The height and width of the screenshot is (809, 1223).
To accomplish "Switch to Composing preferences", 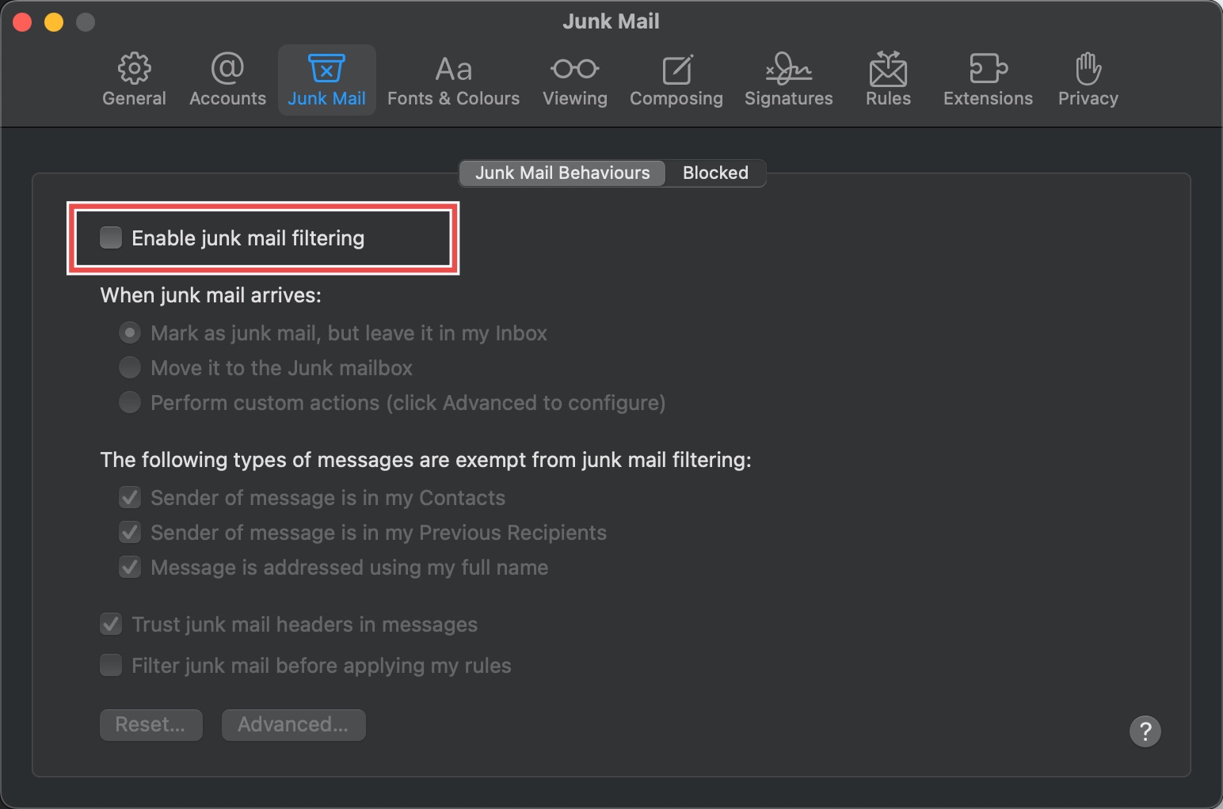I will (x=676, y=79).
